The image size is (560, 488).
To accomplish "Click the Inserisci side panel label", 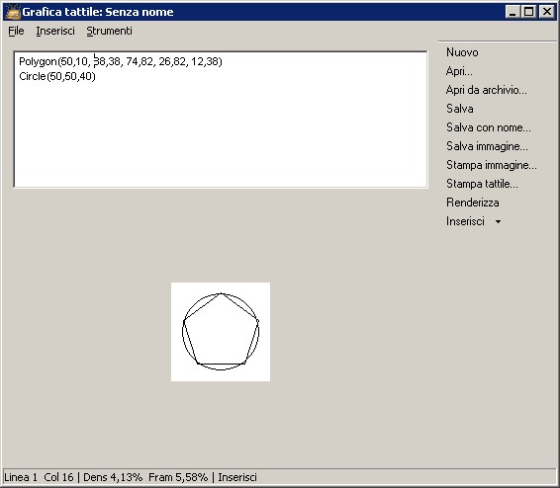I will click(x=465, y=221).
